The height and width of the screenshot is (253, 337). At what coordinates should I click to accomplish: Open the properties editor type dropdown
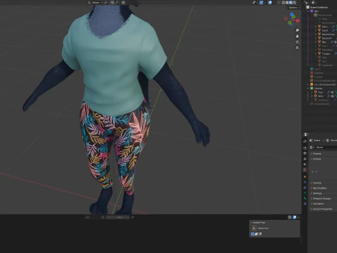coord(306,134)
